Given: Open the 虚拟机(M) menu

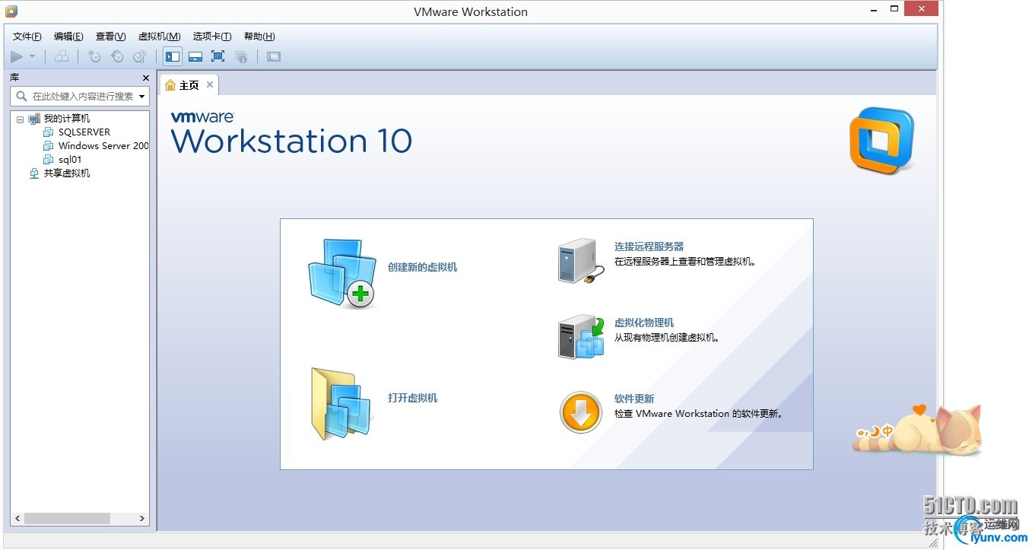Looking at the screenshot, I should click(x=159, y=37).
